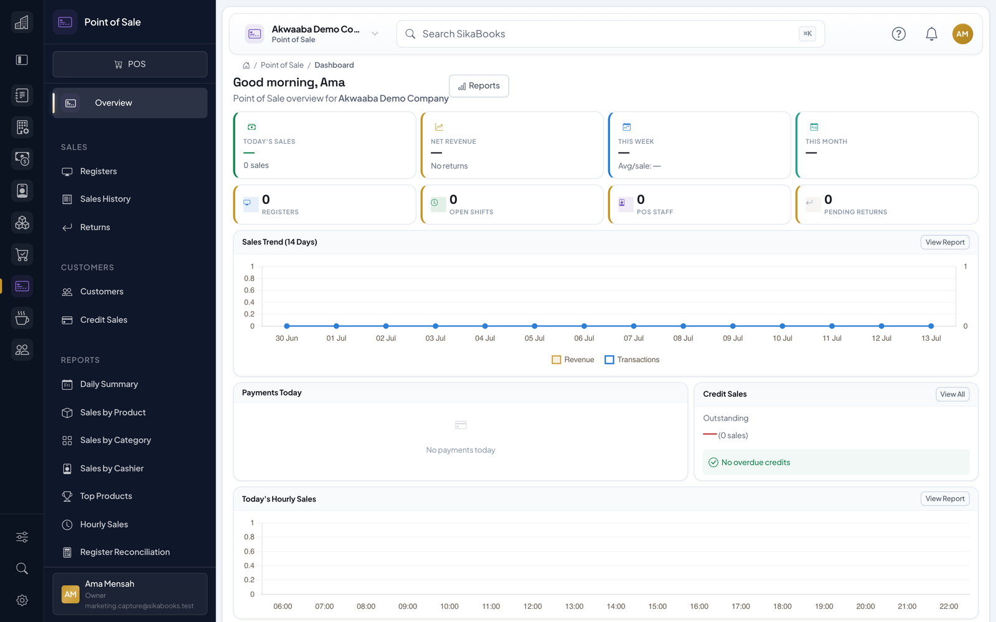This screenshot has height=622, width=996.
Task: Select Overview in sidebar
Action: coord(130,103)
